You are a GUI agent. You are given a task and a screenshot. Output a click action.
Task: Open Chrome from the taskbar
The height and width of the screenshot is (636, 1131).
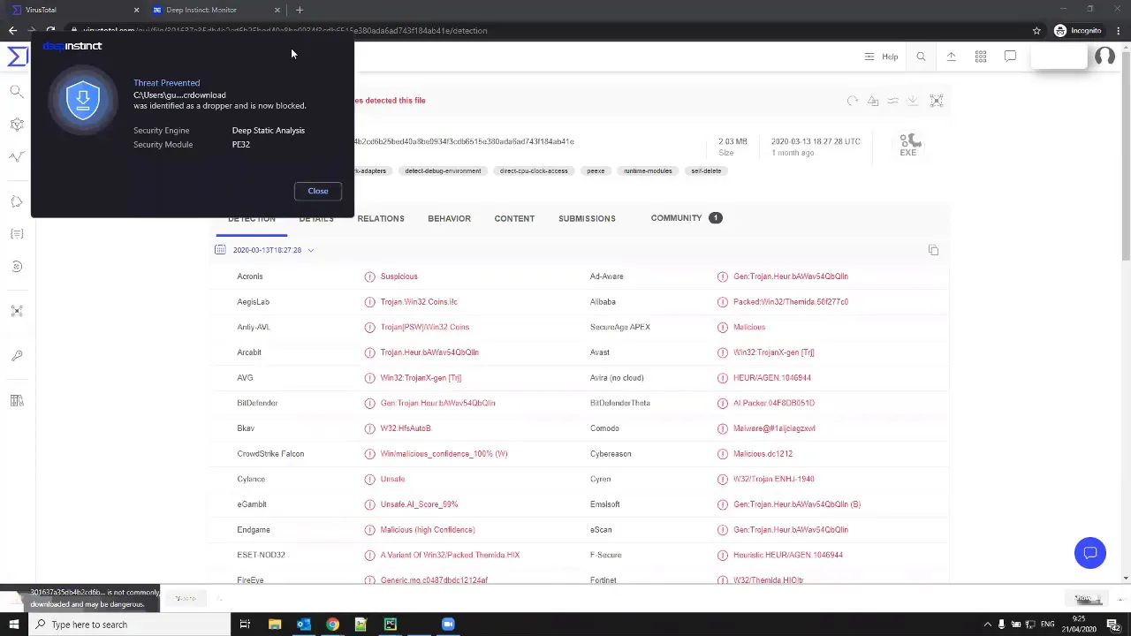click(332, 625)
